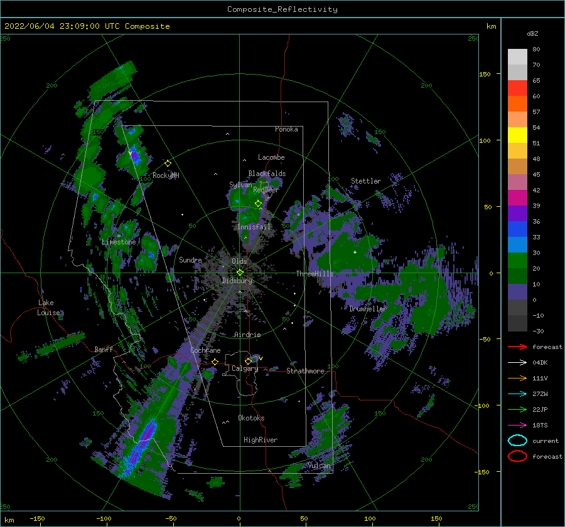Viewport: 565px width, 527px height.
Task: Click the red forecast ellipse icon
Action: tap(517, 456)
